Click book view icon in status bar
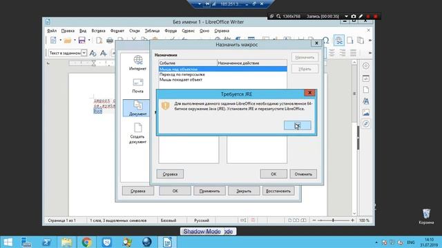The height and width of the screenshot is (248, 442). pyautogui.click(x=303, y=220)
